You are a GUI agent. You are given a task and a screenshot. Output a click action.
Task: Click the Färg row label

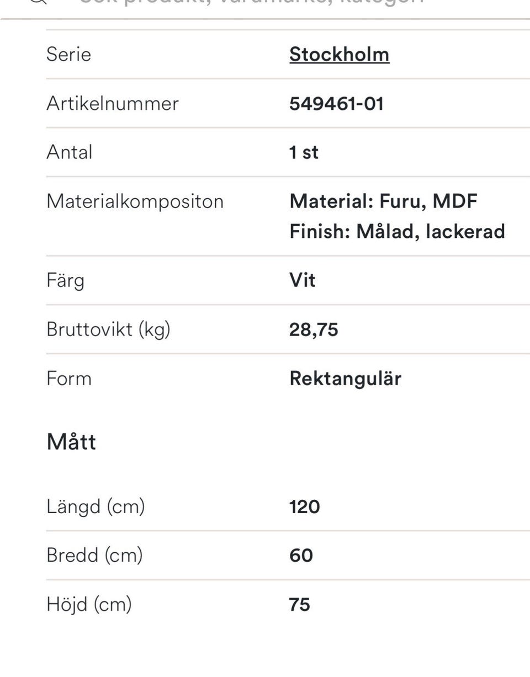point(65,280)
